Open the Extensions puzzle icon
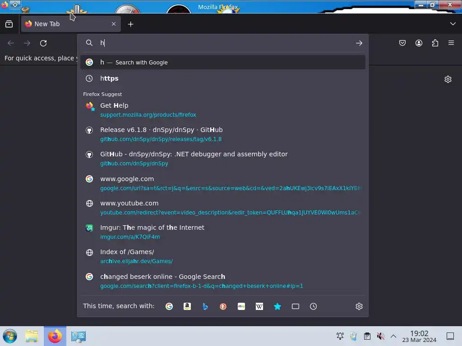Viewport: 462px width, 346px height. click(435, 43)
